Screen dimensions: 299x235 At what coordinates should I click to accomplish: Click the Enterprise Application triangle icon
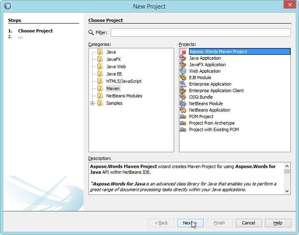[183, 84]
